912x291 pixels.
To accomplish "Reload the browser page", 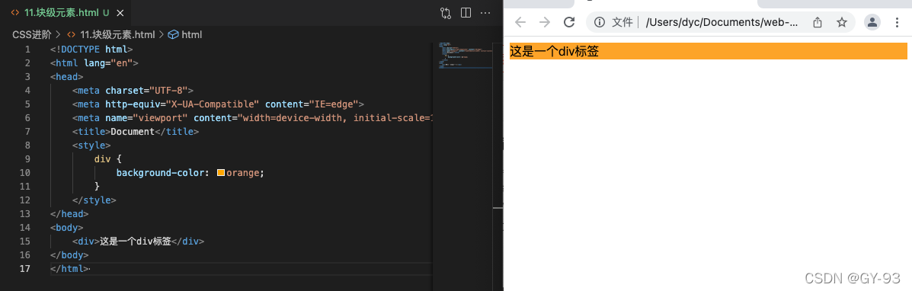I will click(x=569, y=22).
